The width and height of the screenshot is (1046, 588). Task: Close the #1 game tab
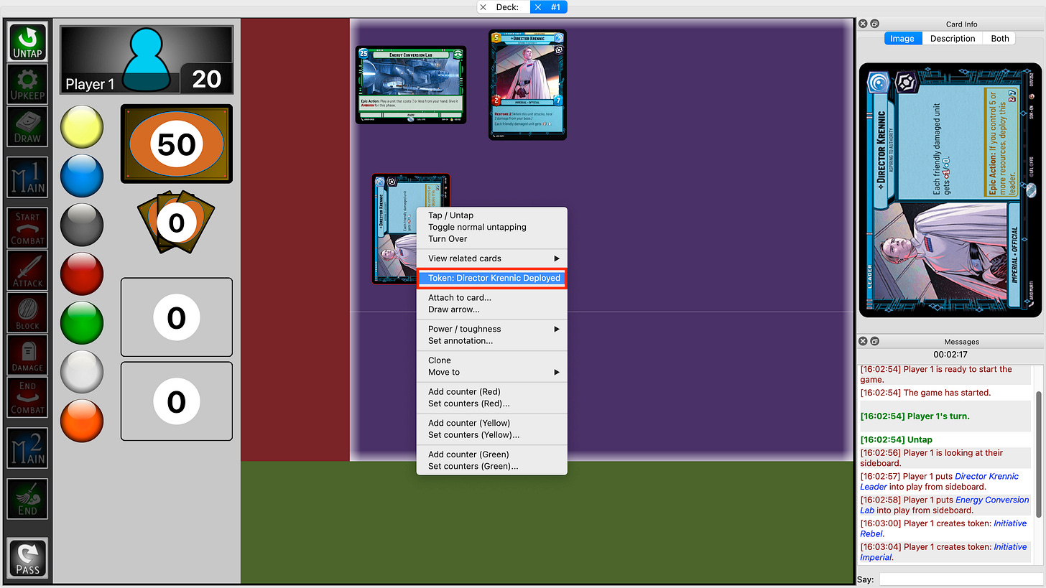pyautogui.click(x=537, y=7)
